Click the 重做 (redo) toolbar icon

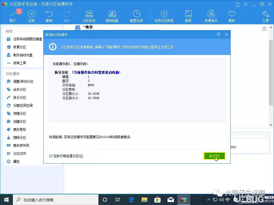coord(67,16)
